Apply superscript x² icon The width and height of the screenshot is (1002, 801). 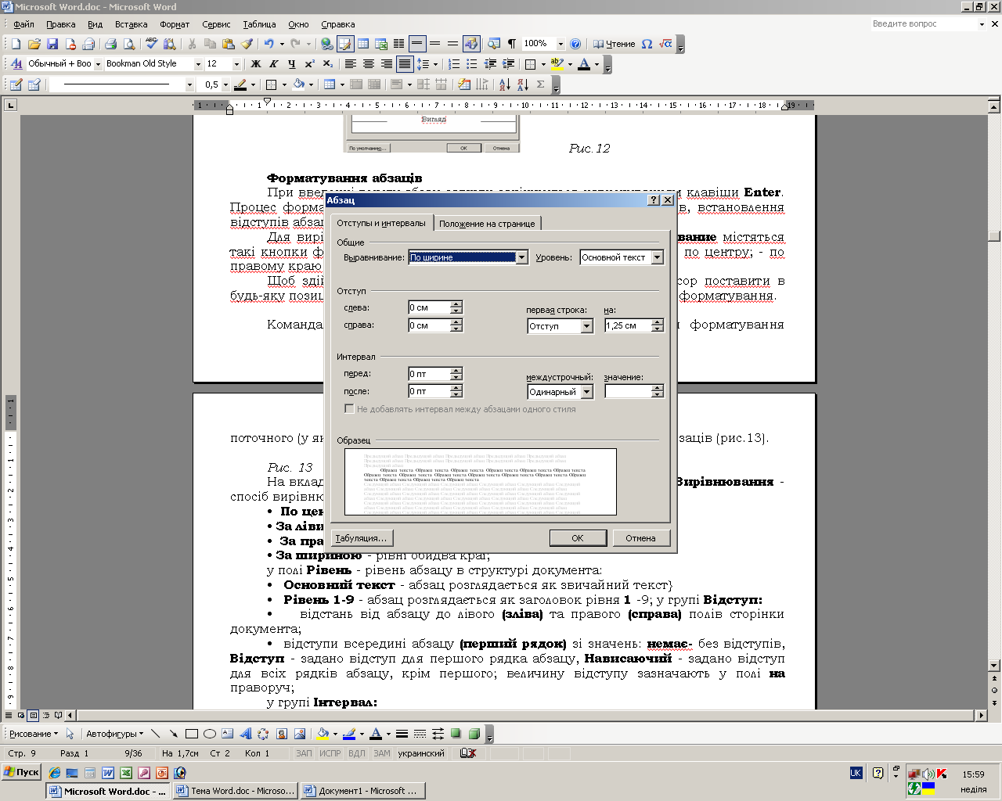[x=310, y=64]
